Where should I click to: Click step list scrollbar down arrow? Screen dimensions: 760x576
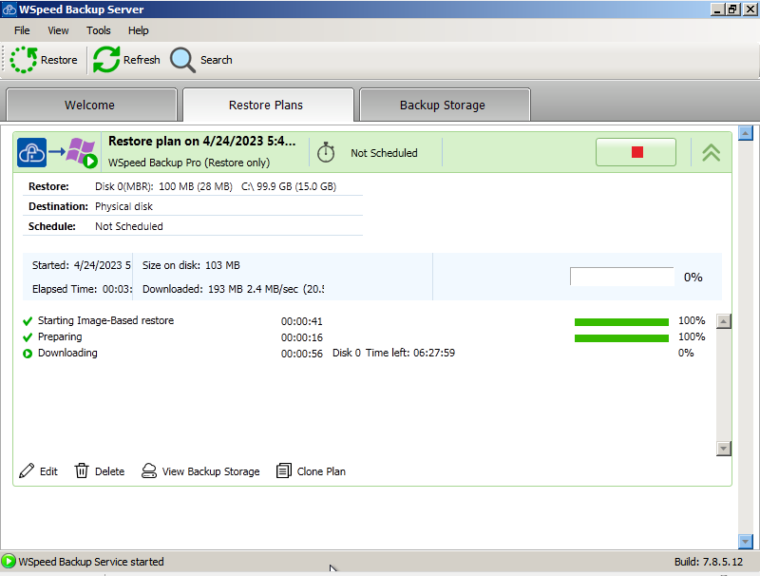[x=724, y=449]
